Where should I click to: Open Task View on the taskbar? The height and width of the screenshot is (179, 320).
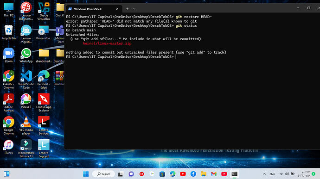(x=121, y=174)
